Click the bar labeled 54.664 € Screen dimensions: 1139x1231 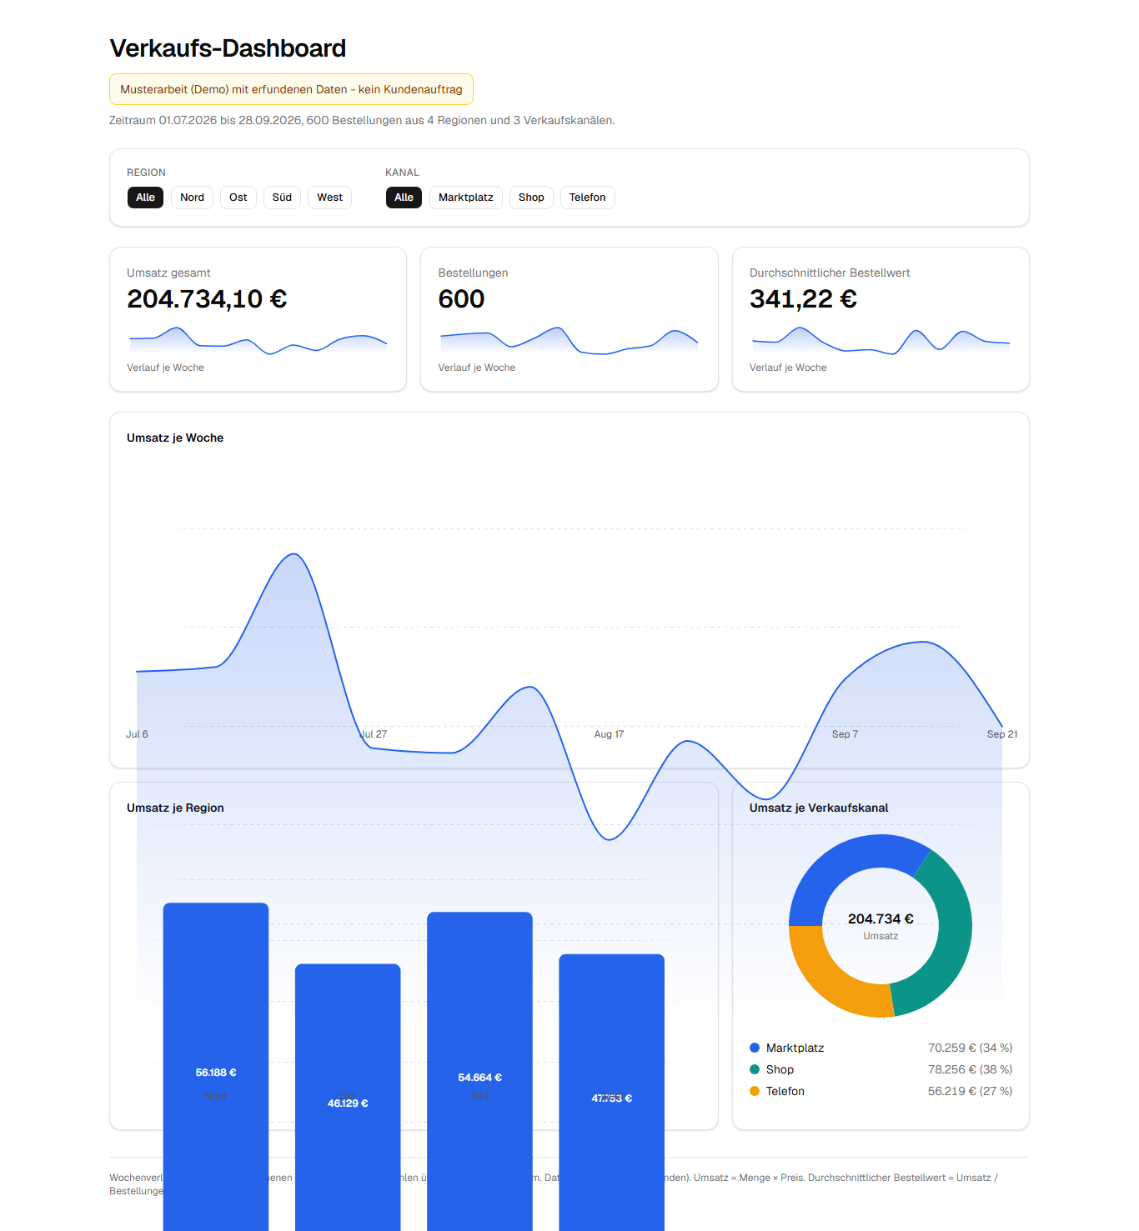(479, 1071)
